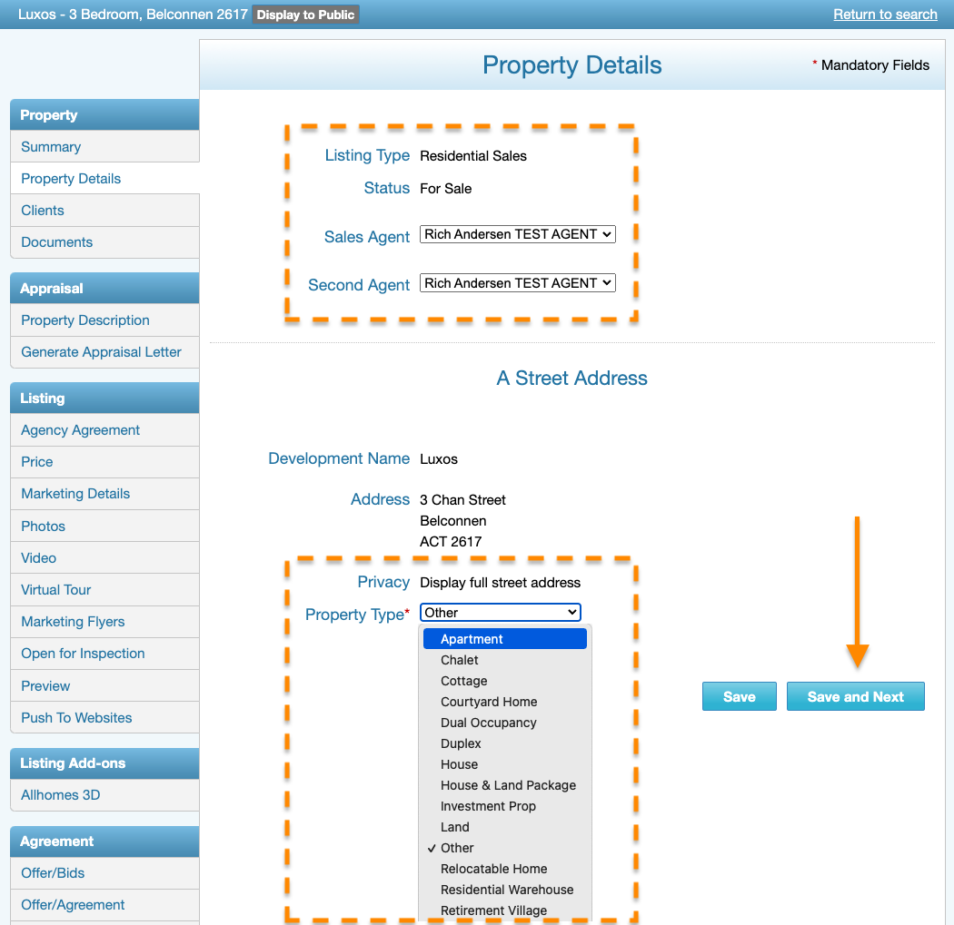This screenshot has height=925, width=954.
Task: Switch to the Clients section
Action: point(42,210)
